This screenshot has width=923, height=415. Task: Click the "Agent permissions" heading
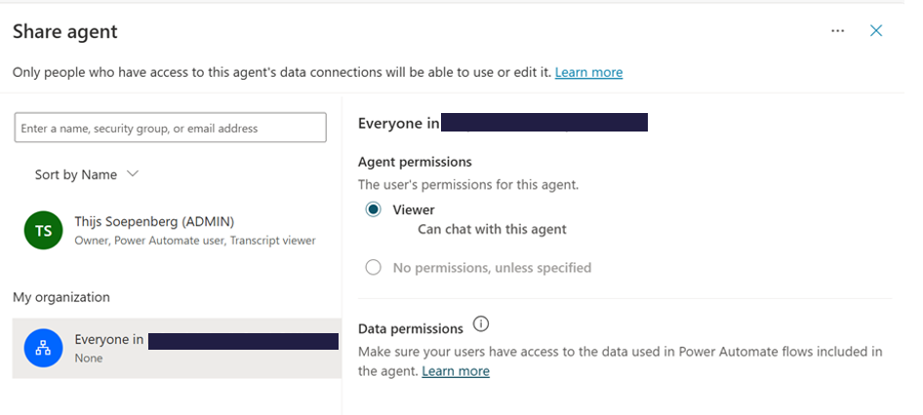click(415, 162)
